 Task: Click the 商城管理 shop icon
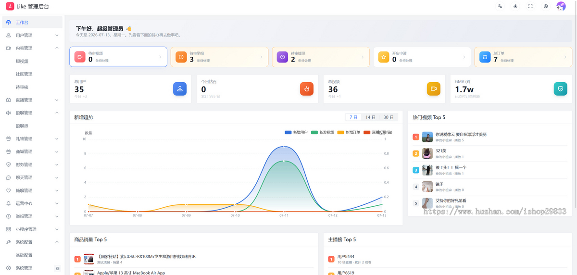[9, 152]
